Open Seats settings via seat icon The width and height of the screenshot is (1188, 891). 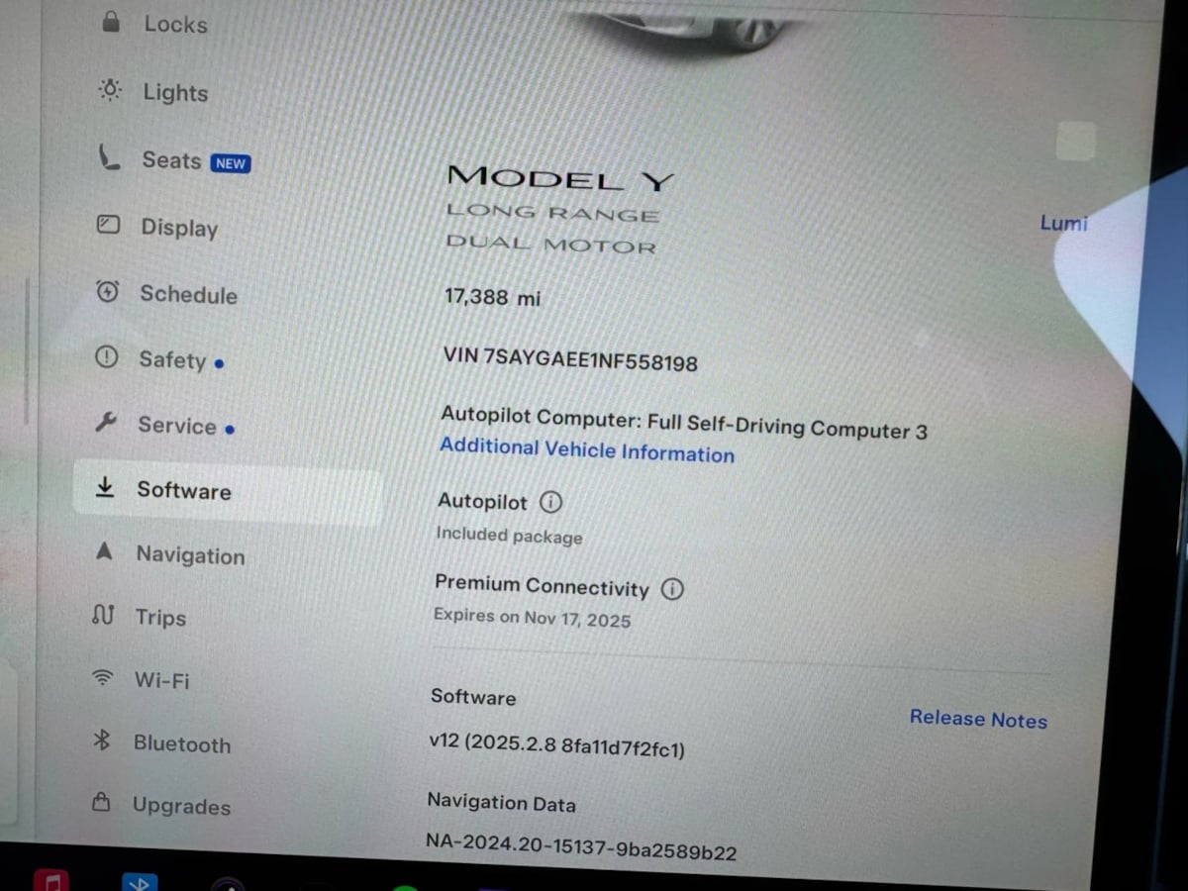point(109,158)
